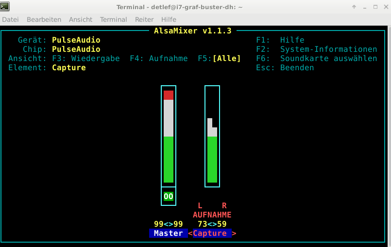
Task: Select the Master channel label
Action: coord(169,233)
